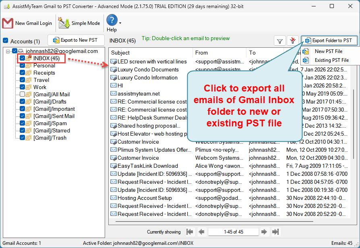Viewport: 360px width, 248px height.
Task: Select email 'Plimus System Updates Offer'
Action: [154, 150]
